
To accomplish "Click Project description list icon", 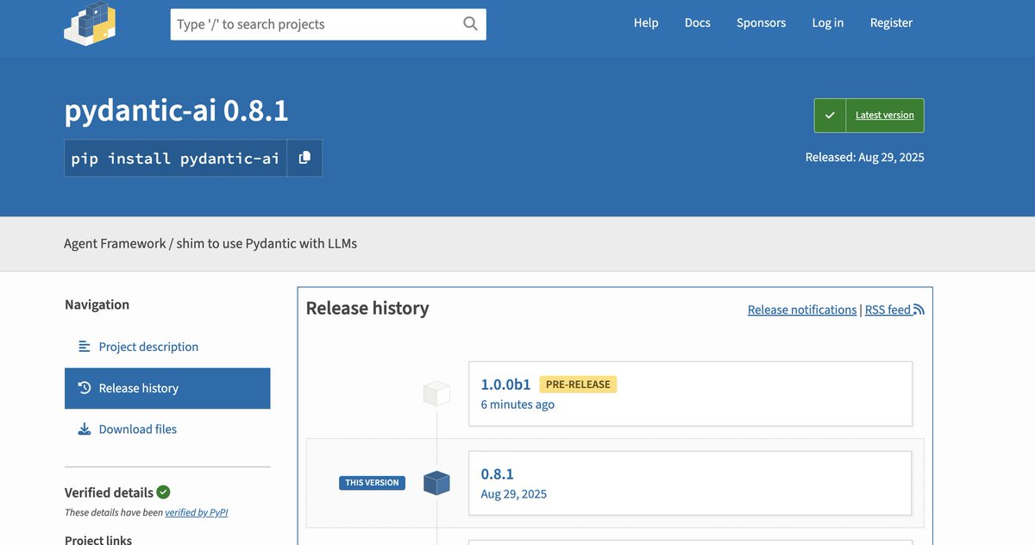I will [x=85, y=347].
